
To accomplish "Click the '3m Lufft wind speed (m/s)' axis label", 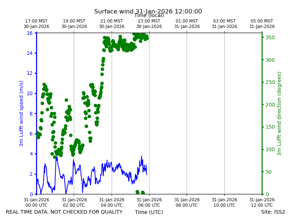I will coord(21,113).
